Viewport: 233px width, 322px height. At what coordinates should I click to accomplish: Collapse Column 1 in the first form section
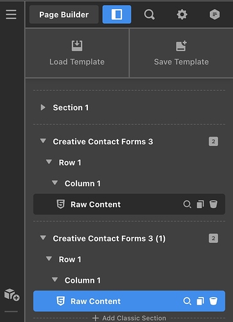(x=55, y=183)
